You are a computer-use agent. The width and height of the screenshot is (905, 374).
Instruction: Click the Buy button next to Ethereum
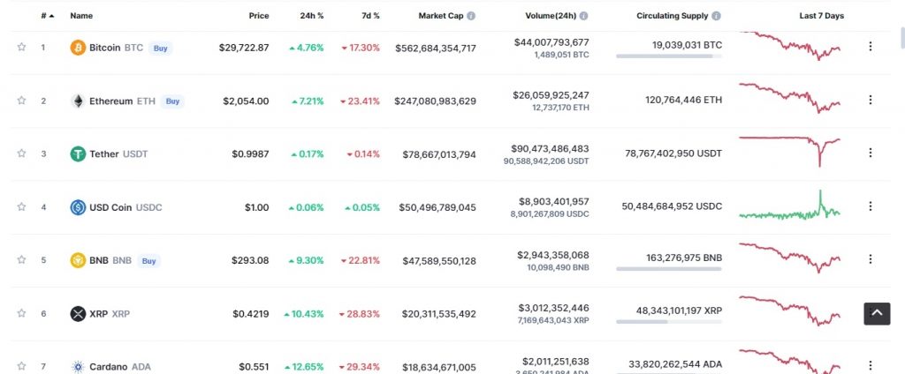coord(172,101)
